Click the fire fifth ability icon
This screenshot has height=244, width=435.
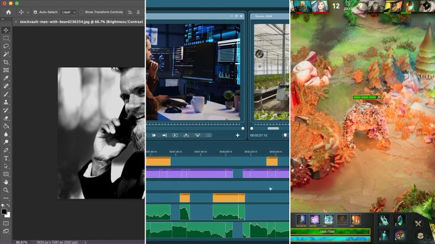pos(356,220)
